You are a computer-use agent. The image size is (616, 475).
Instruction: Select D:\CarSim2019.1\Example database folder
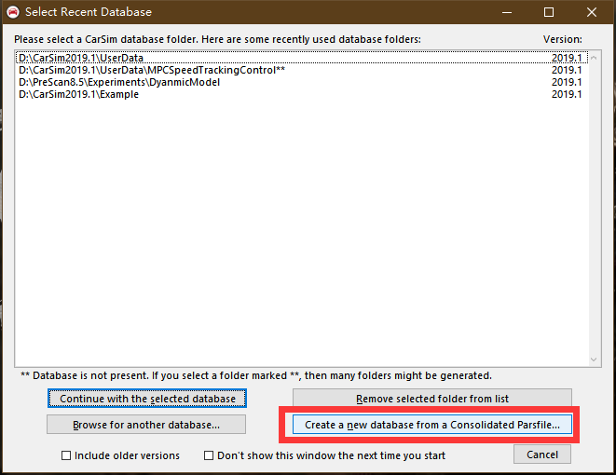pyautogui.click(x=302, y=94)
